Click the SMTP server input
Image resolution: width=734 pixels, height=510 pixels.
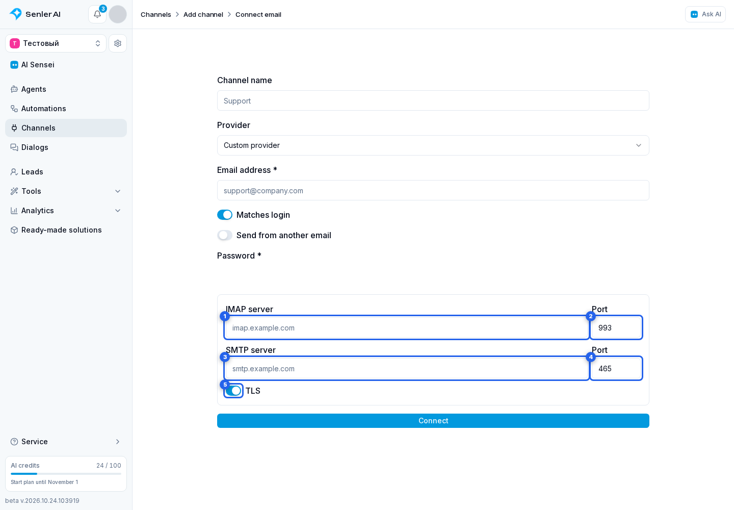[x=407, y=368]
